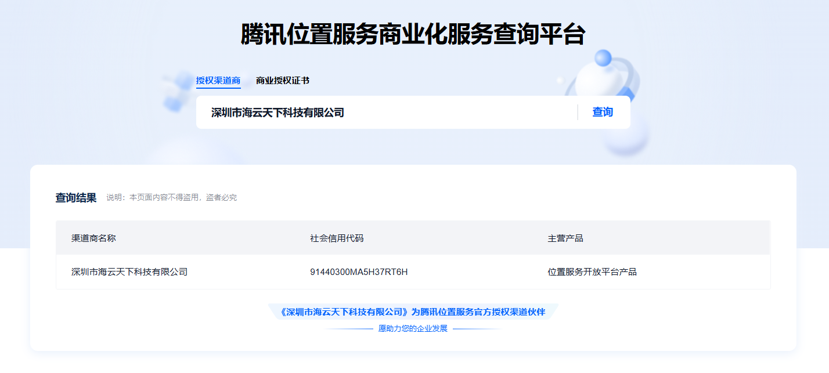Focus the search field containing 深圳市海云天下科技有限公司
Image resolution: width=829 pixels, height=373 pixels.
coord(387,113)
